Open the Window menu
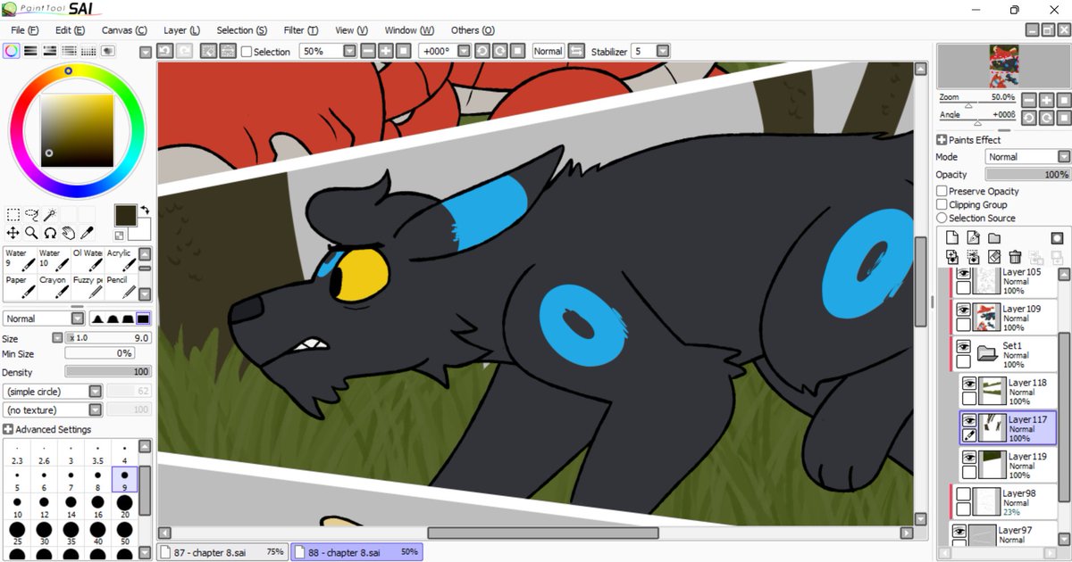The width and height of the screenshot is (1072, 562). (x=409, y=30)
